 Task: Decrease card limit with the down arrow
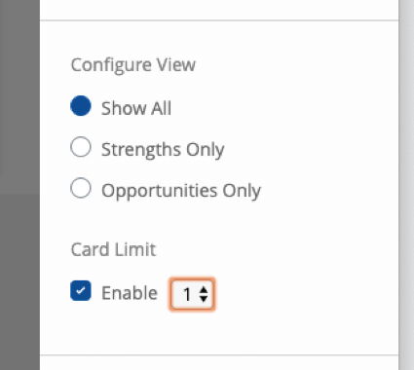point(204,299)
